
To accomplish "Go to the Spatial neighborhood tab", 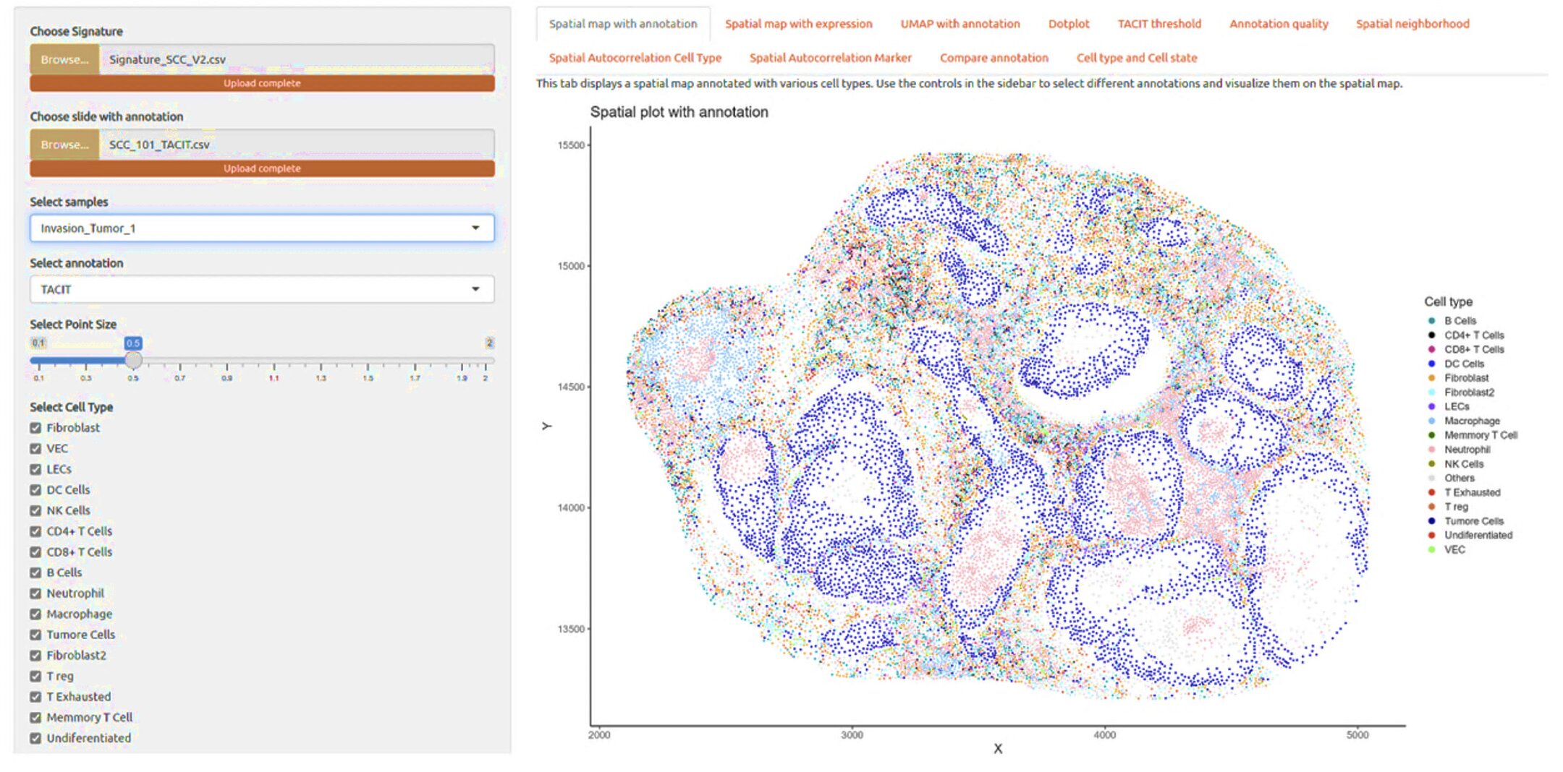I will 1412,24.
